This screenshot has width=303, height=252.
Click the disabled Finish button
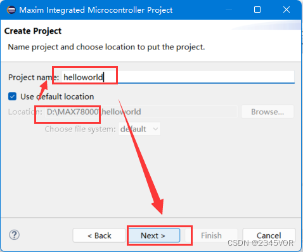(211, 235)
